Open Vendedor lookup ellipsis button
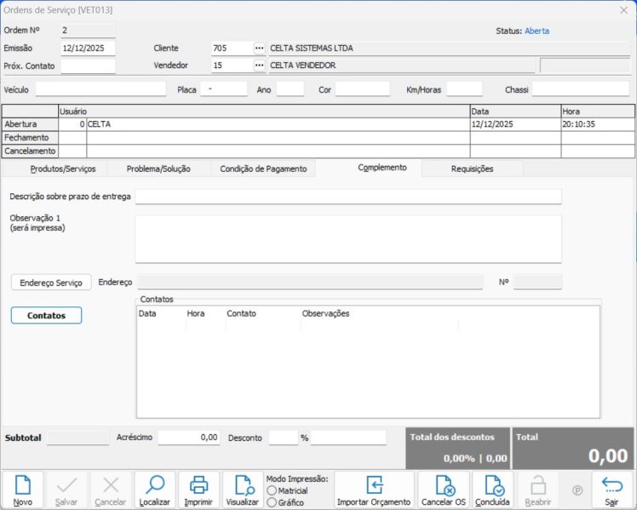637x510 pixels. coord(260,66)
